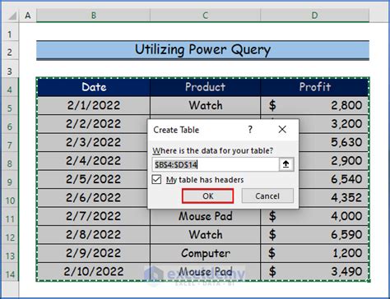Click the 'Mouse Pad' cell in row 11
390x299 pixels.
tap(205, 217)
